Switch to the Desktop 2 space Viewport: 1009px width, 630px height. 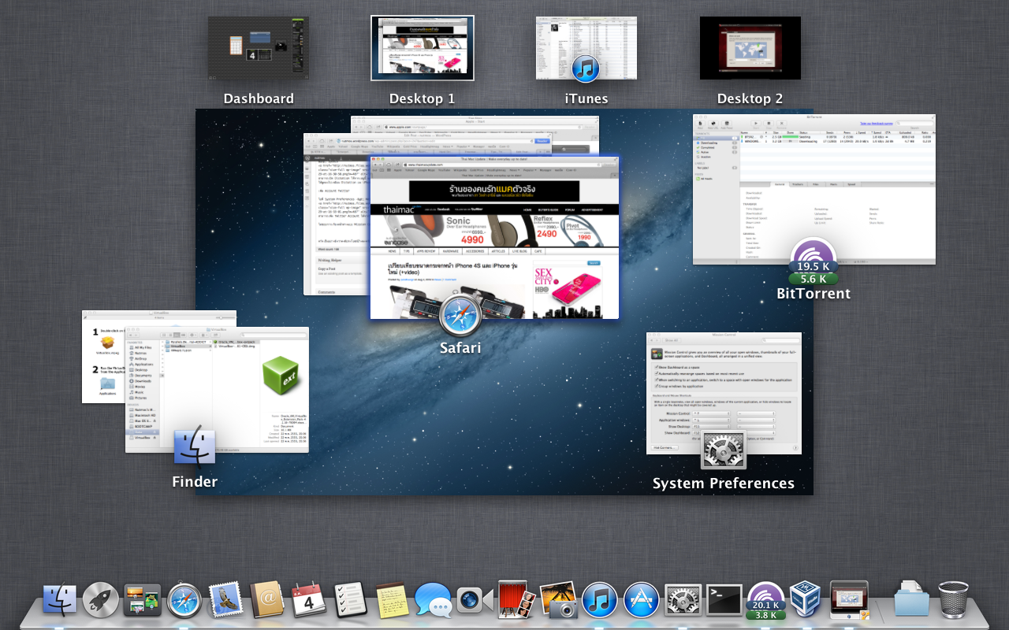[x=750, y=49]
